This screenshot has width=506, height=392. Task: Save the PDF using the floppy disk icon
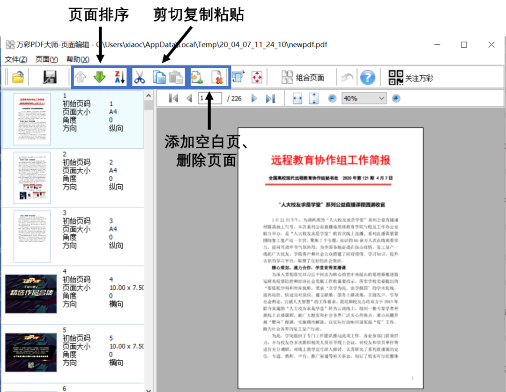(50, 77)
